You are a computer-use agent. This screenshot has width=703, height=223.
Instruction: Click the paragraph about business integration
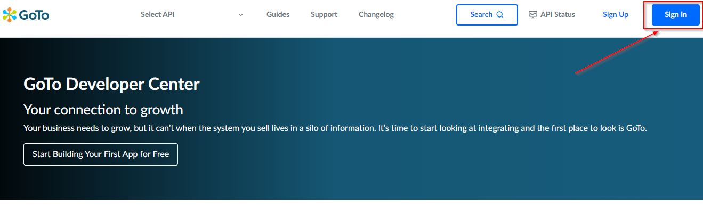[x=335, y=128]
